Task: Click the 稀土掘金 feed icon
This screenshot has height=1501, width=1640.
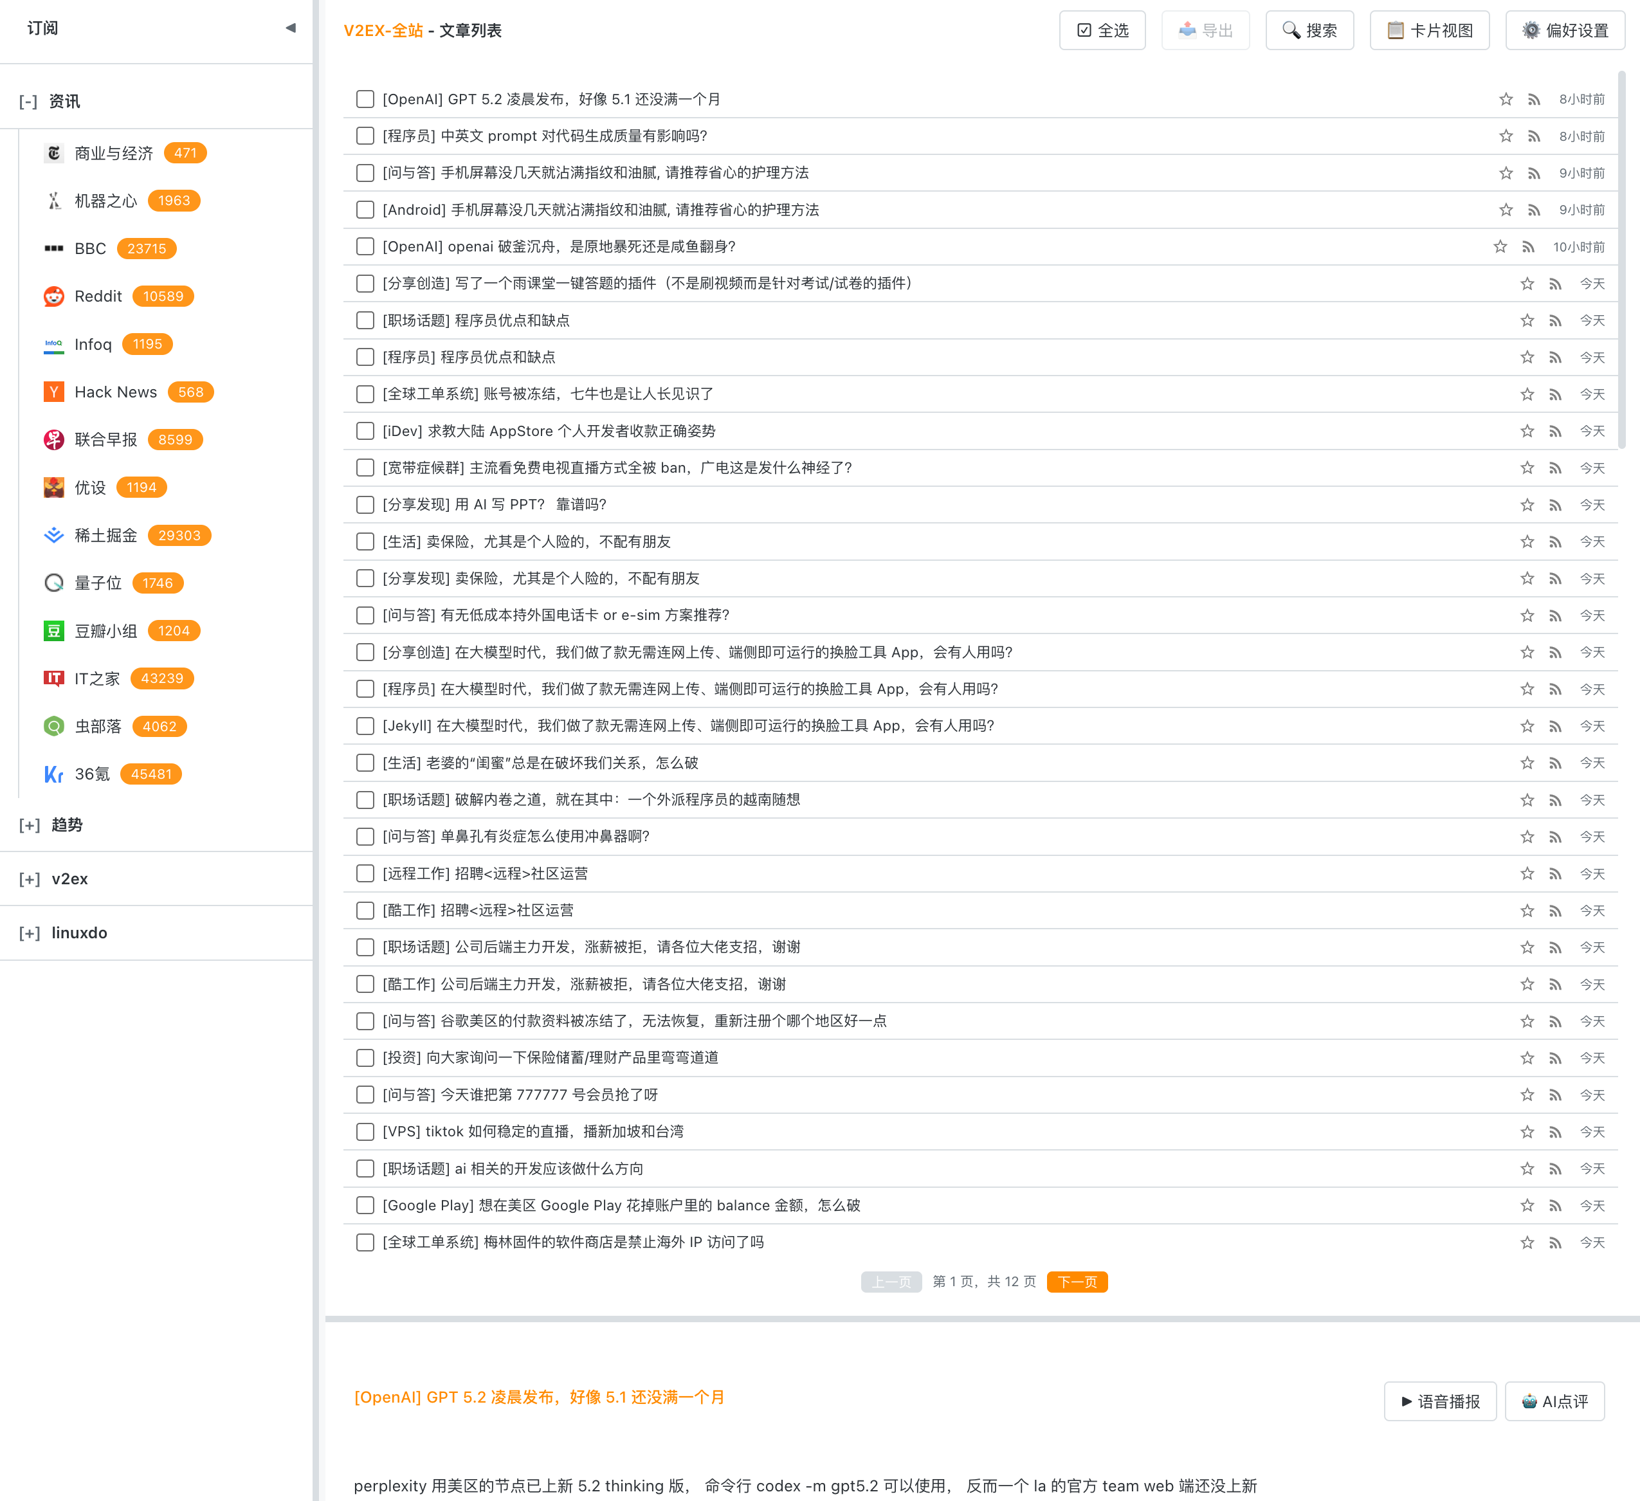Action: [x=53, y=535]
